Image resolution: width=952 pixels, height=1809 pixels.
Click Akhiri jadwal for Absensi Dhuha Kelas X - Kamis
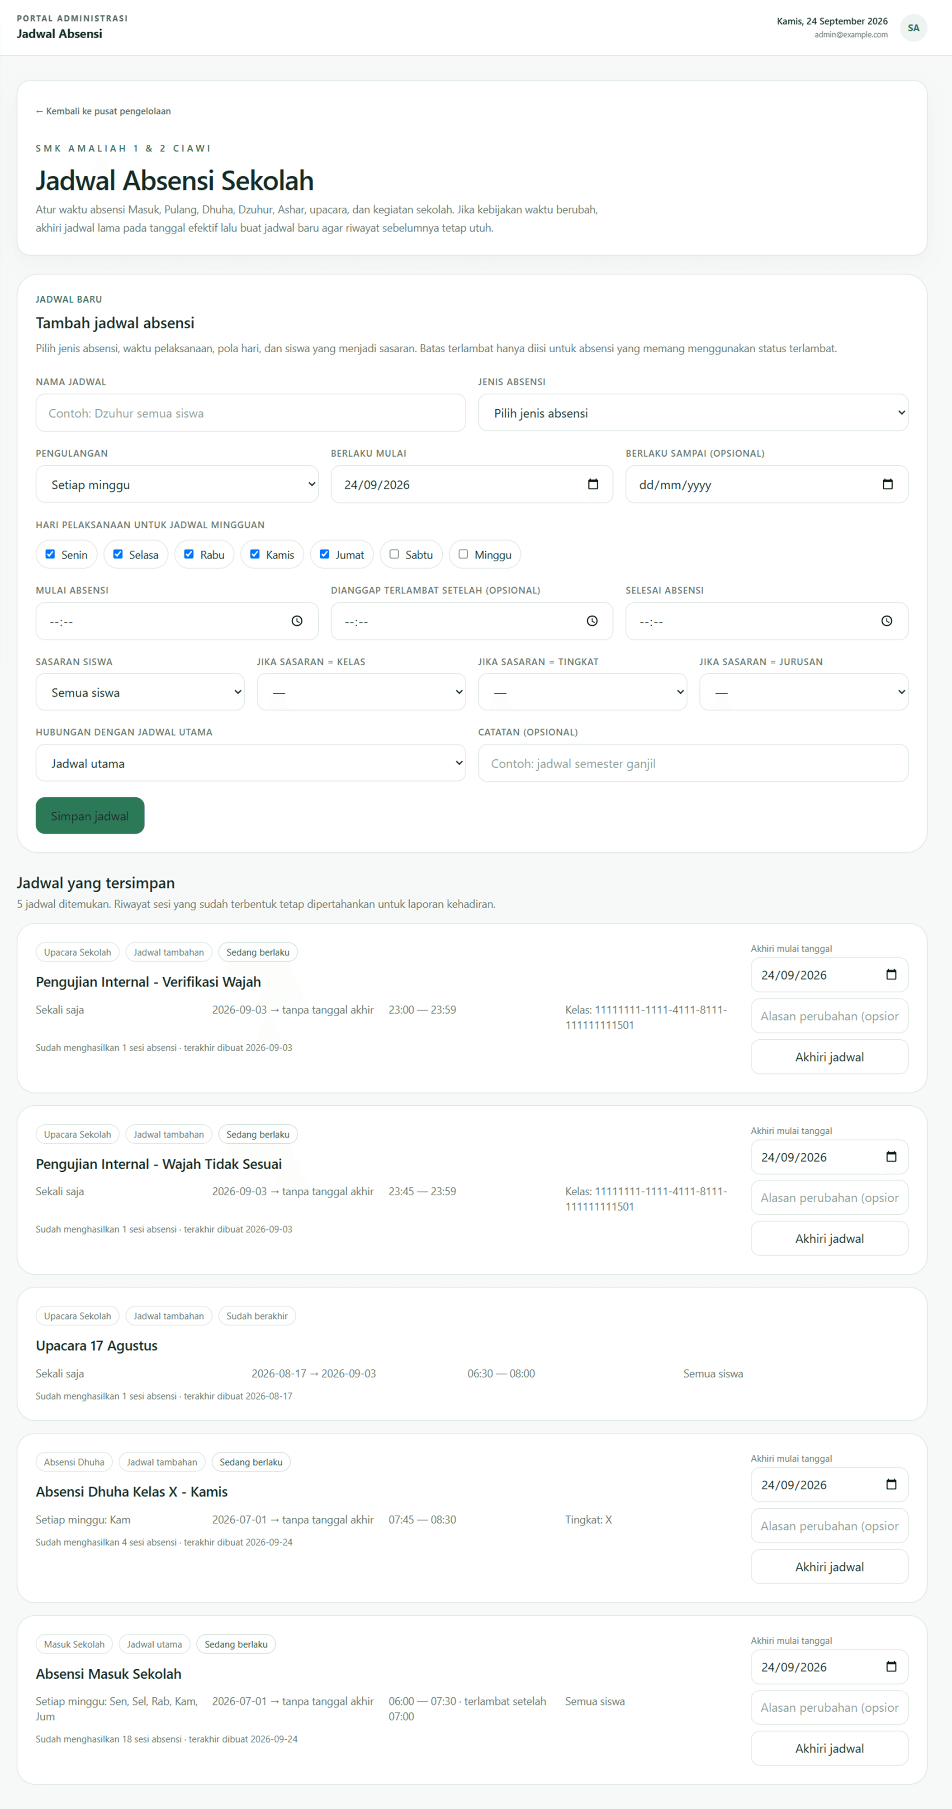click(829, 1567)
